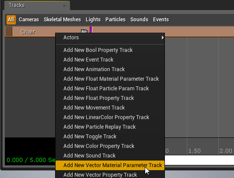Choose Add New Vector Material Parameter Track
The width and height of the screenshot is (234, 178).
[110, 165]
